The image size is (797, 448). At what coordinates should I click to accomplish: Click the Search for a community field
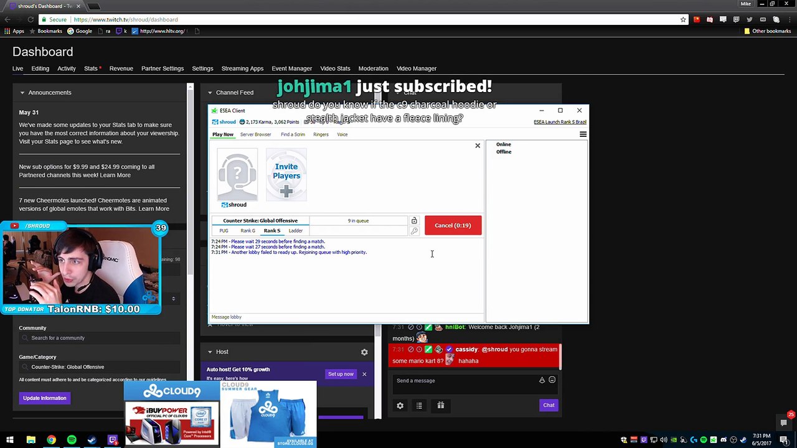click(x=100, y=338)
